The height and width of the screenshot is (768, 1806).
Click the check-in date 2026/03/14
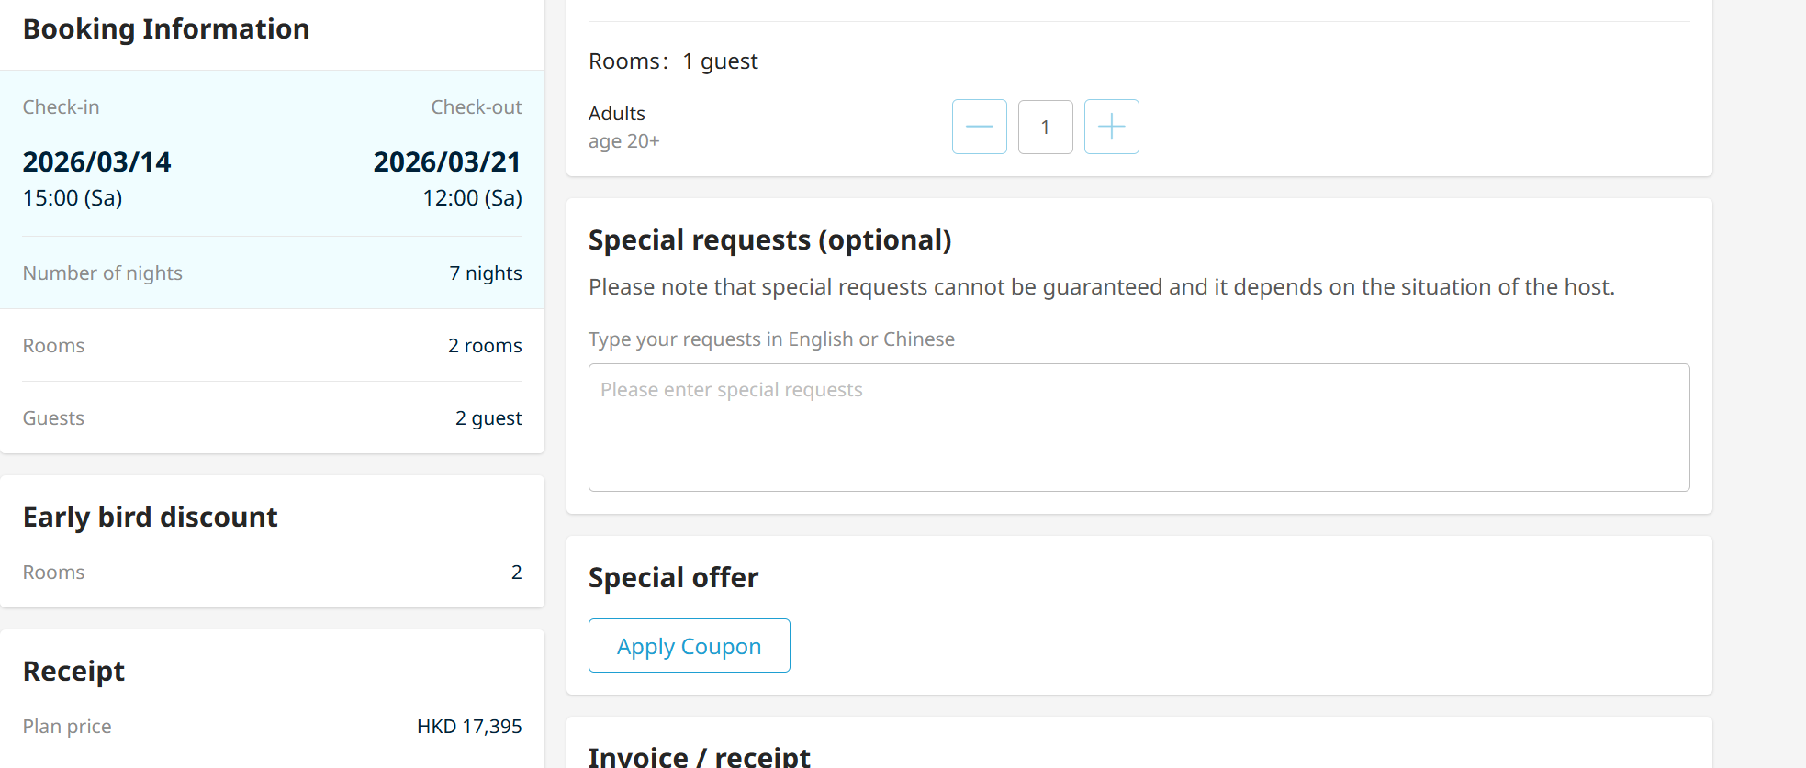coord(97,162)
